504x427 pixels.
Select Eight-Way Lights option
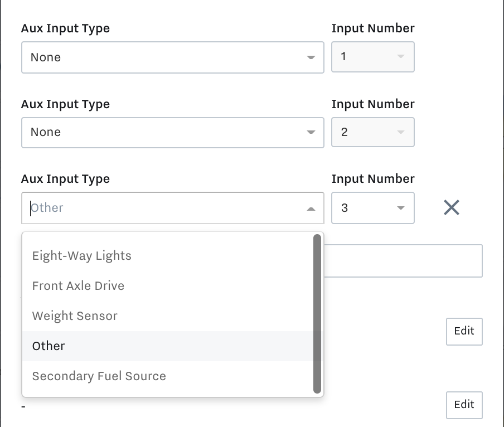(167, 256)
